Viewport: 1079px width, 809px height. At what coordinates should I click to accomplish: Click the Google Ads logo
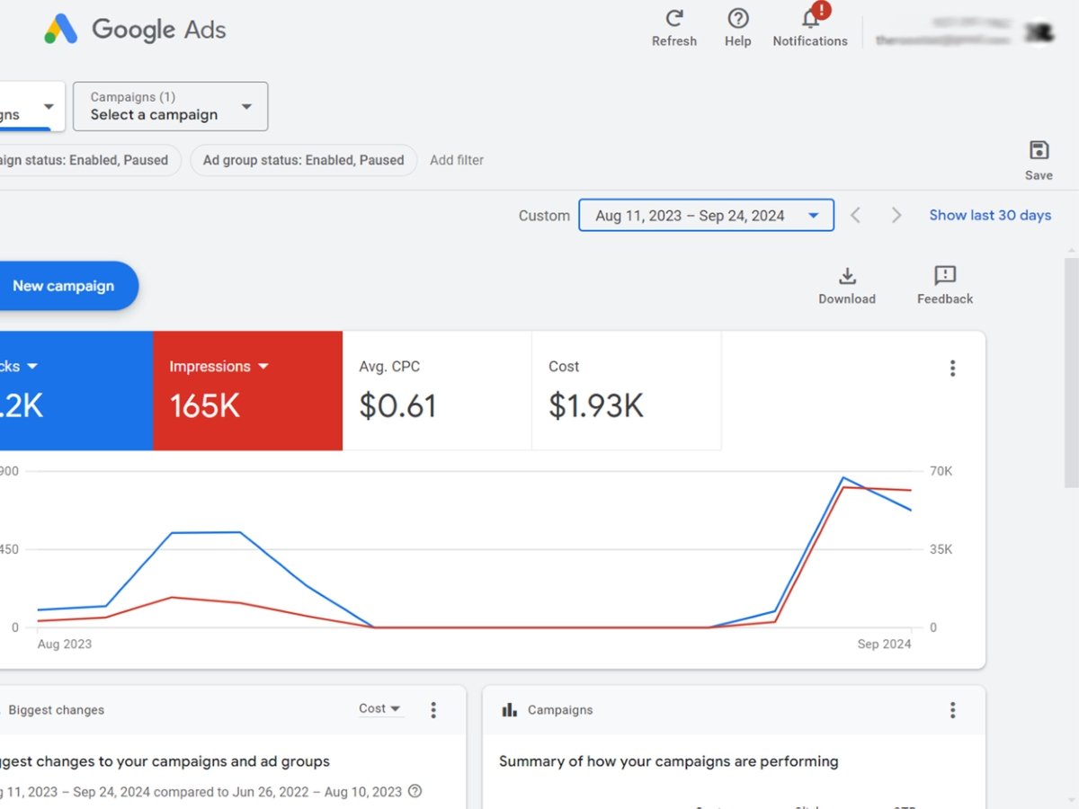[135, 29]
